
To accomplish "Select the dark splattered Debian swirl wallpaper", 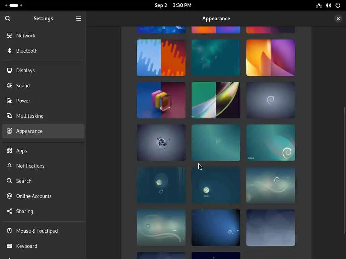I will pos(161,143).
